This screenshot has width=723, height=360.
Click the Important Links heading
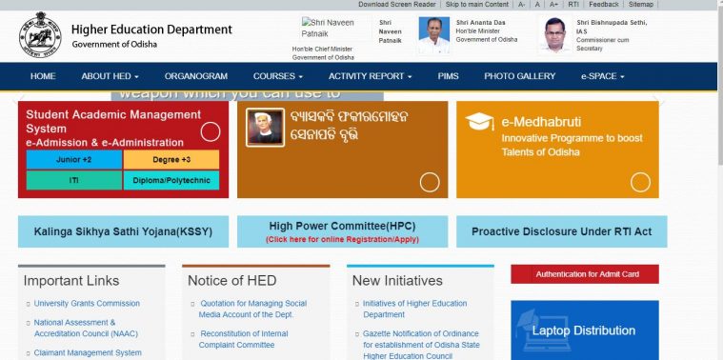point(71,281)
